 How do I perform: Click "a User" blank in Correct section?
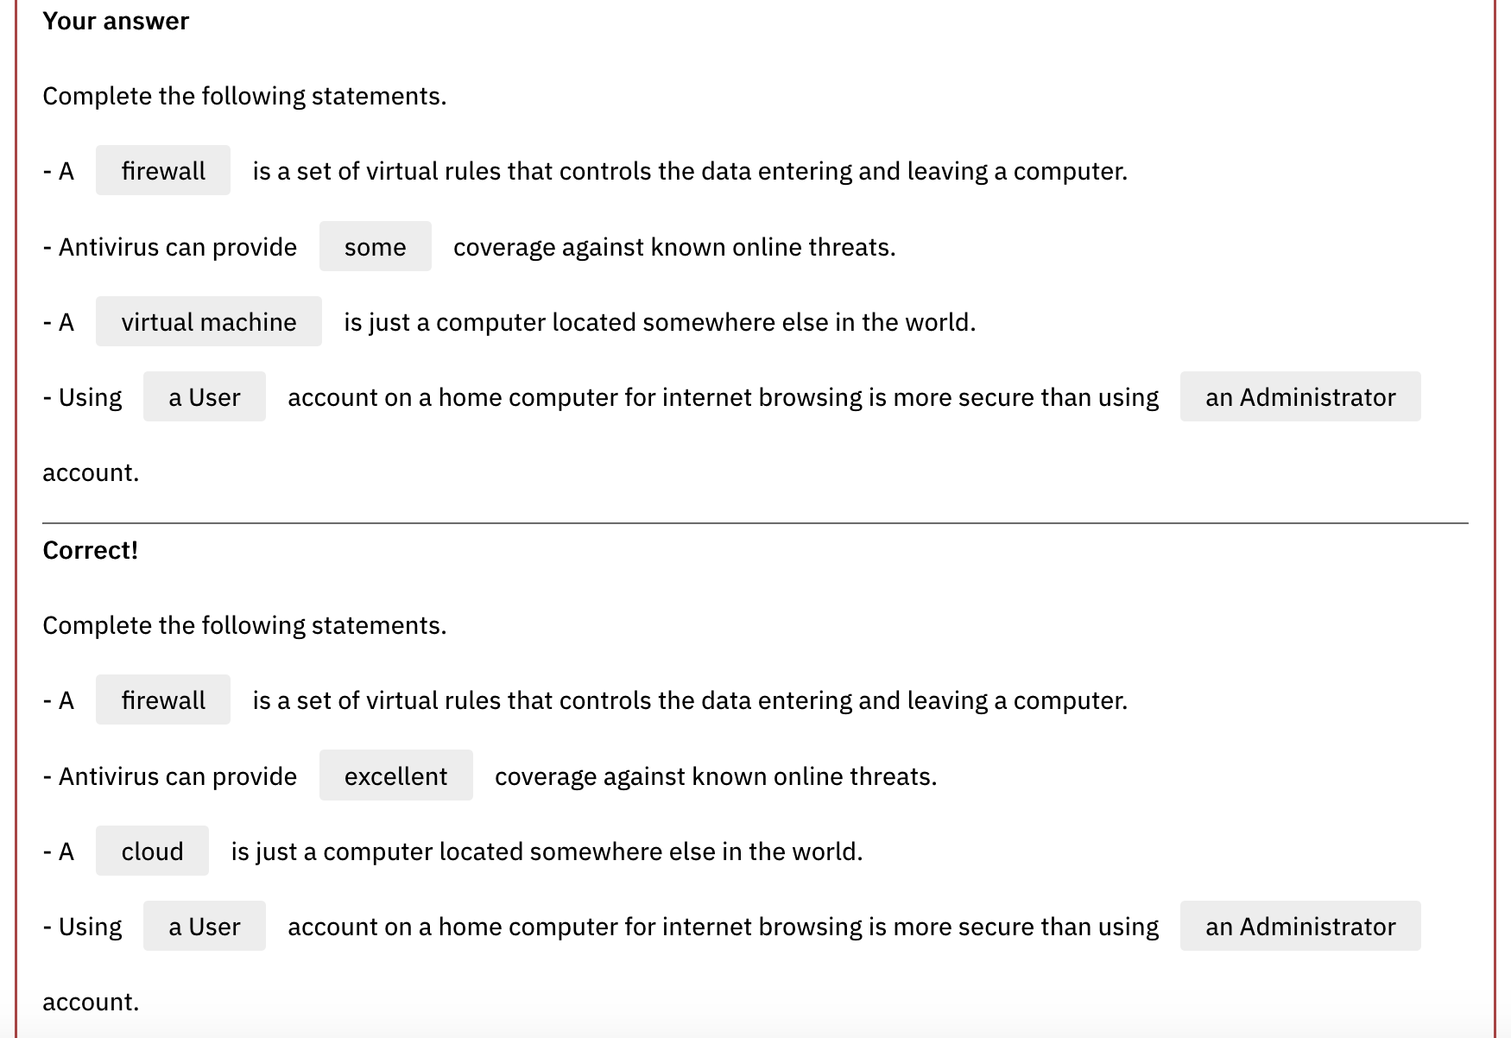tap(204, 927)
